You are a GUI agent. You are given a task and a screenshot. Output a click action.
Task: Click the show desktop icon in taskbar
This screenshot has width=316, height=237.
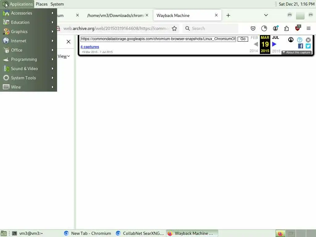tap(4, 233)
